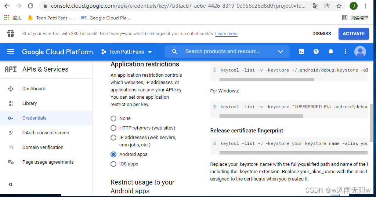Open the Learn more link
This screenshot has height=197, width=376.
coord(226,34)
